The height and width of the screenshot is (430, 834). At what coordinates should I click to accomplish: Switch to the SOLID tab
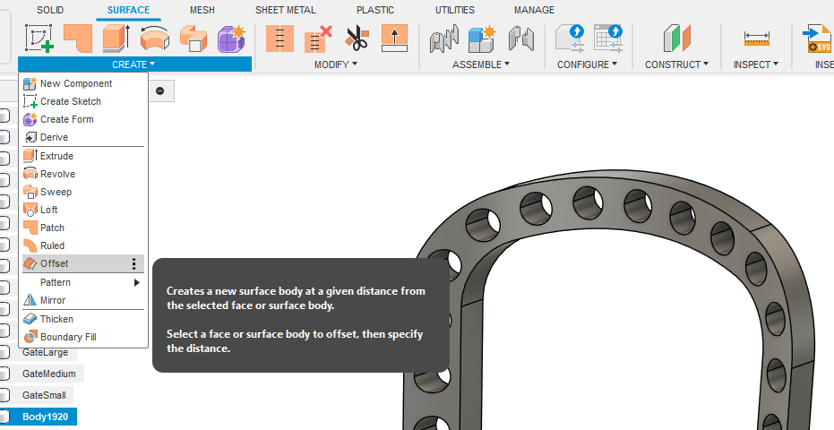(x=50, y=10)
